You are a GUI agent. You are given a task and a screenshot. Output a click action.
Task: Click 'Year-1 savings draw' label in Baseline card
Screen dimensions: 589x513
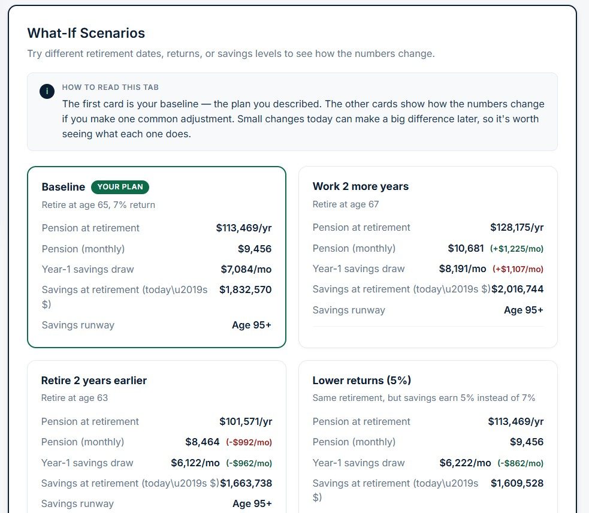point(88,269)
